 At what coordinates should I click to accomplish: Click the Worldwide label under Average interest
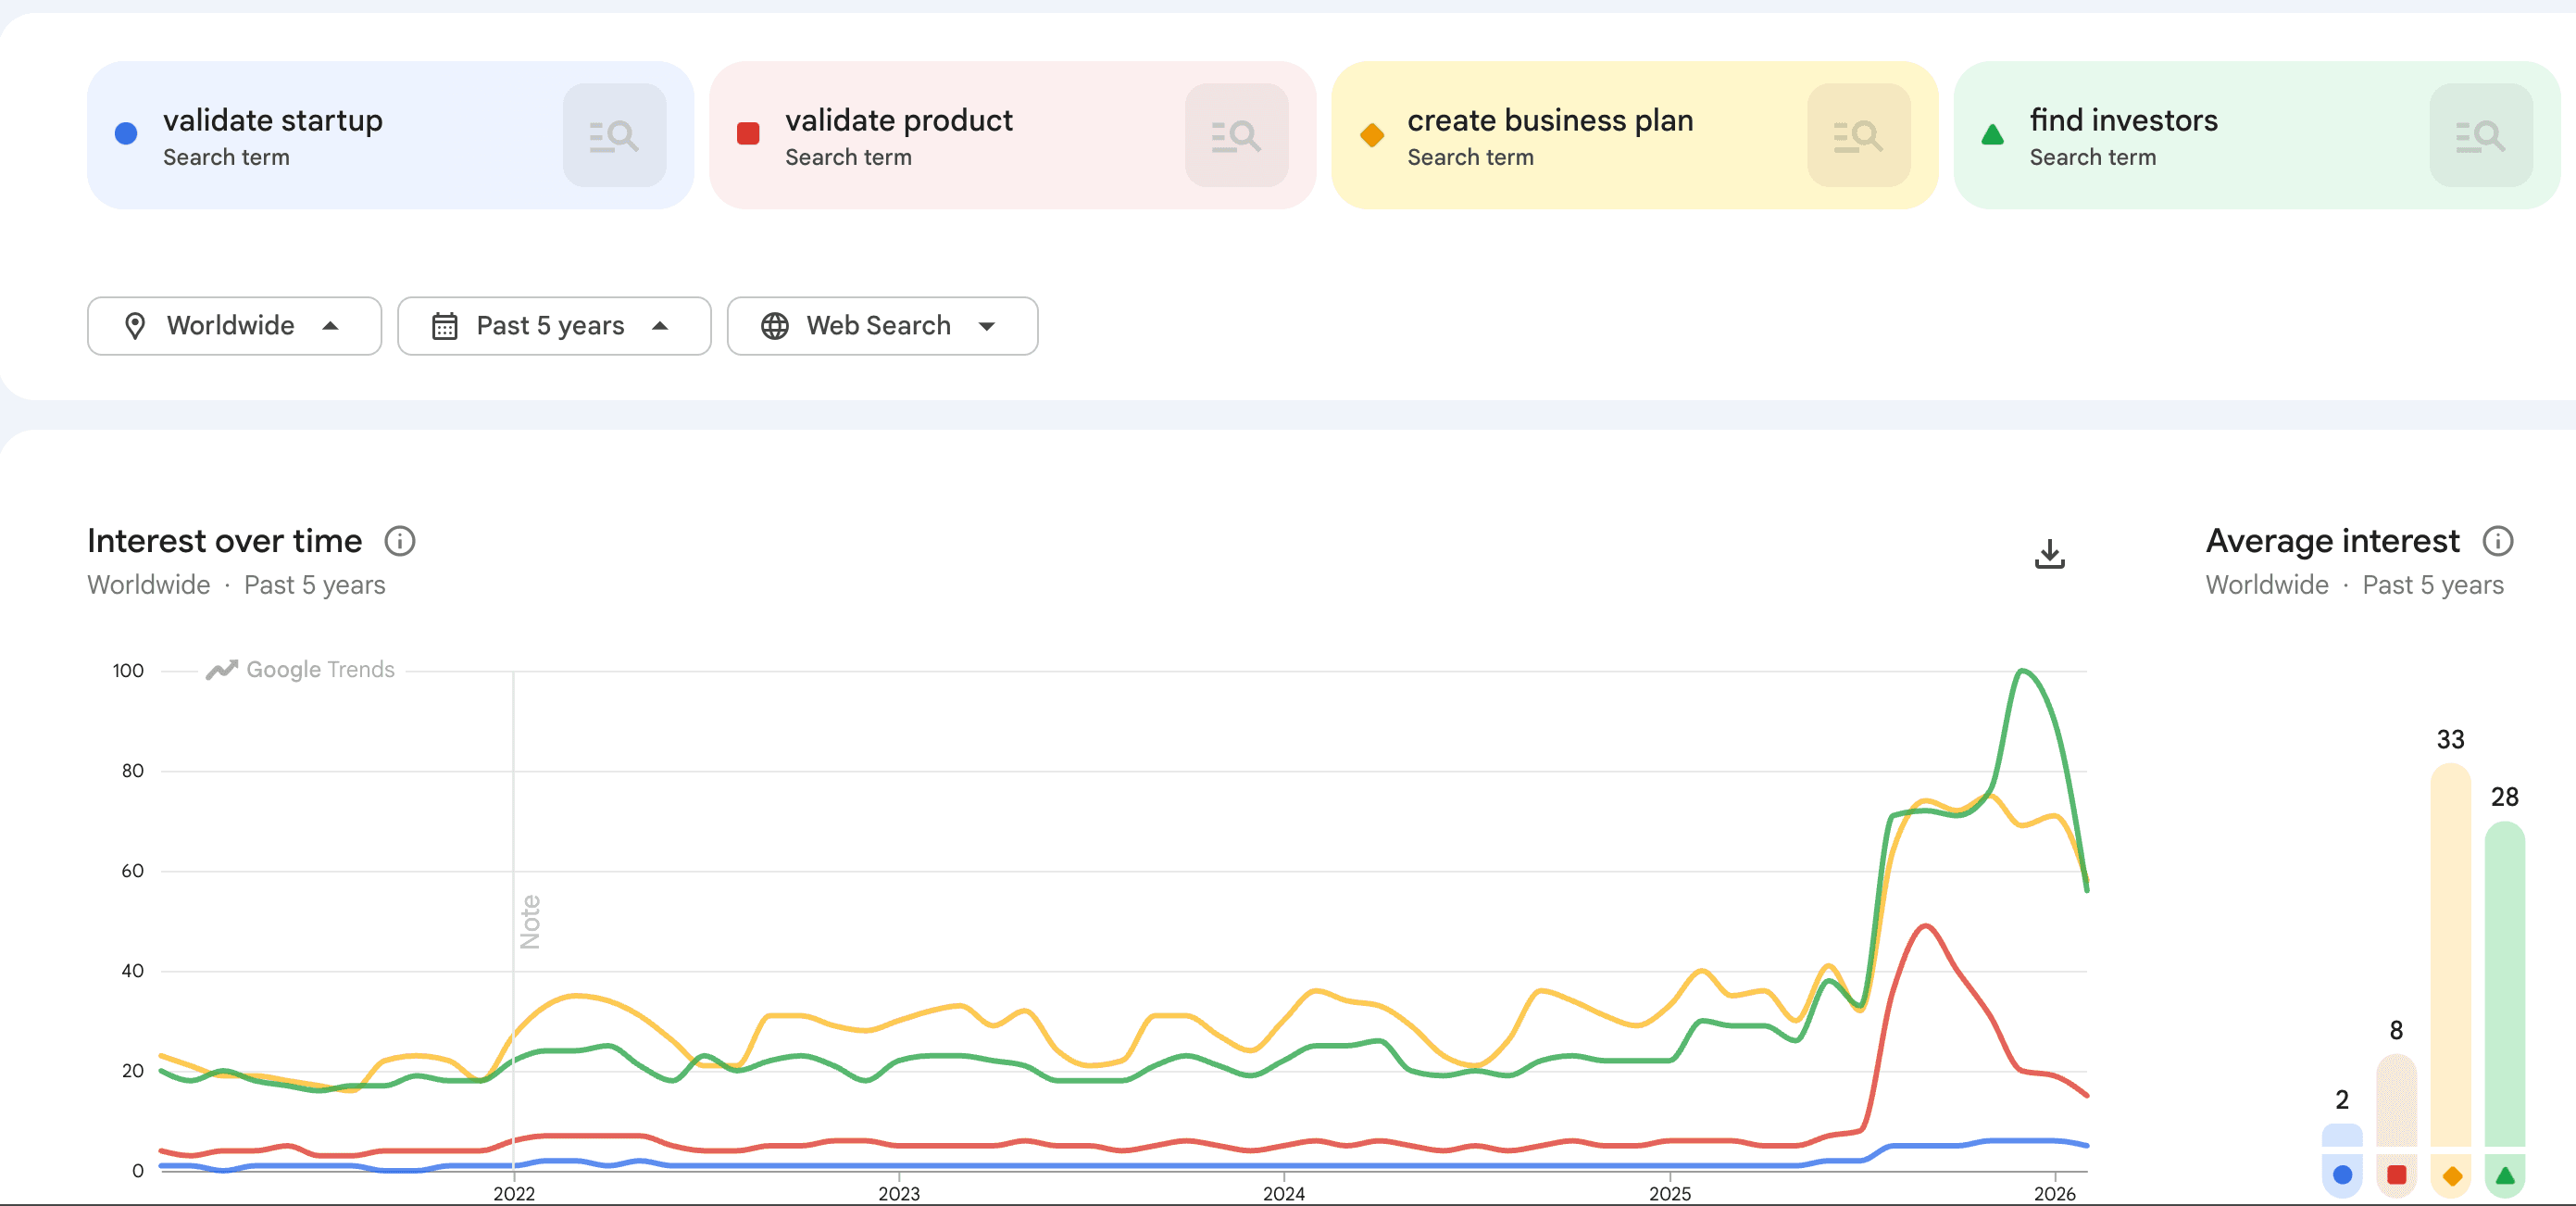coord(2266,585)
